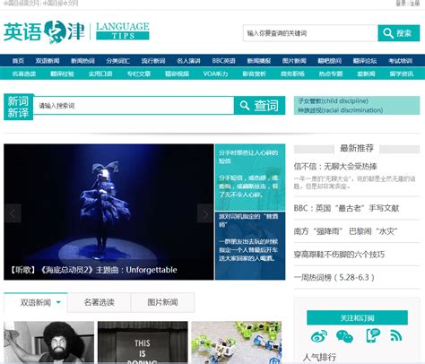The height and width of the screenshot is (364, 425).
Task: Open 留学资讯 in the teal navigation bar
Action: click(402, 74)
